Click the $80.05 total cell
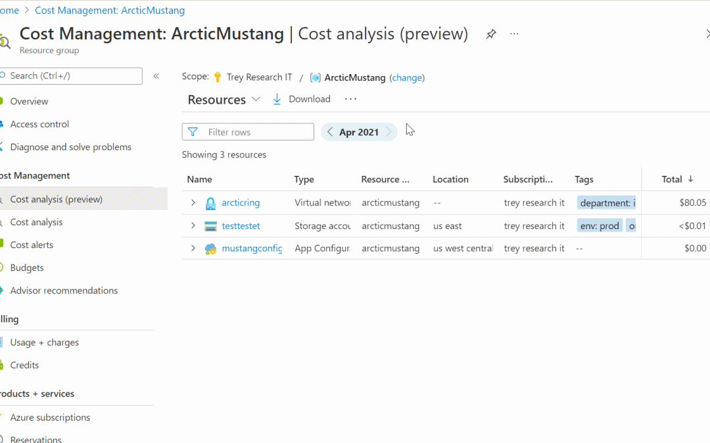Image resolution: width=710 pixels, height=443 pixels. (692, 203)
